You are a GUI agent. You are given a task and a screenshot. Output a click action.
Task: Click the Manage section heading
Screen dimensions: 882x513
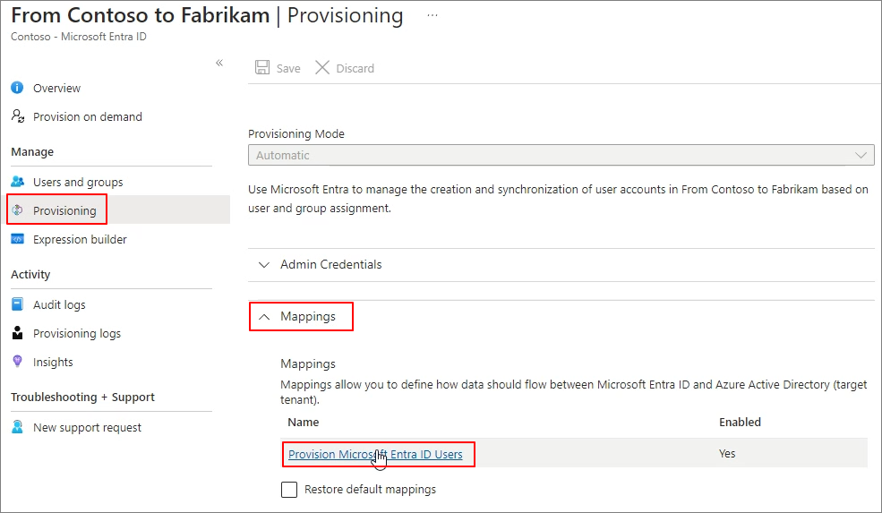coord(32,152)
